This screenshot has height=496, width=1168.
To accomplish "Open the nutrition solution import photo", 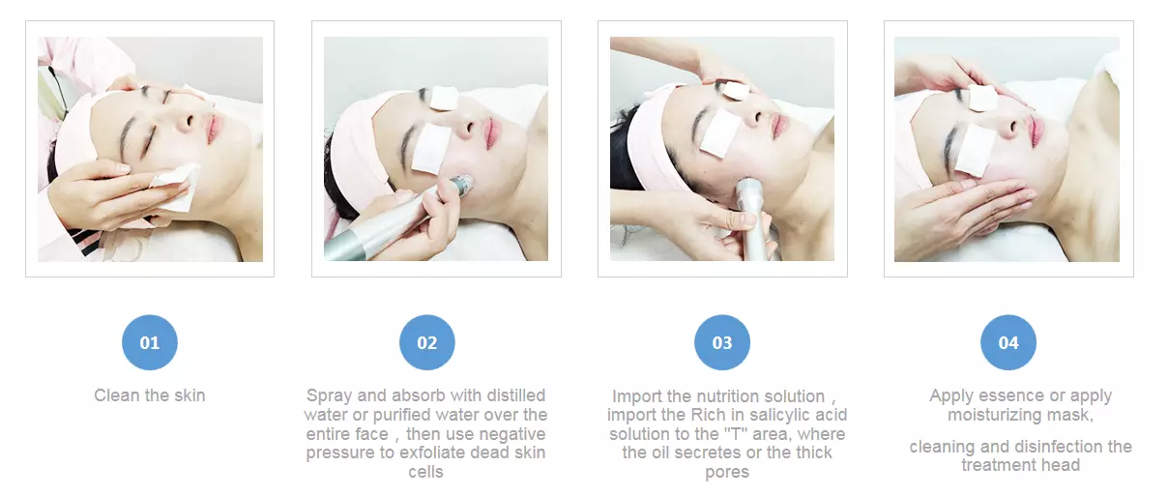I will click(x=722, y=149).
